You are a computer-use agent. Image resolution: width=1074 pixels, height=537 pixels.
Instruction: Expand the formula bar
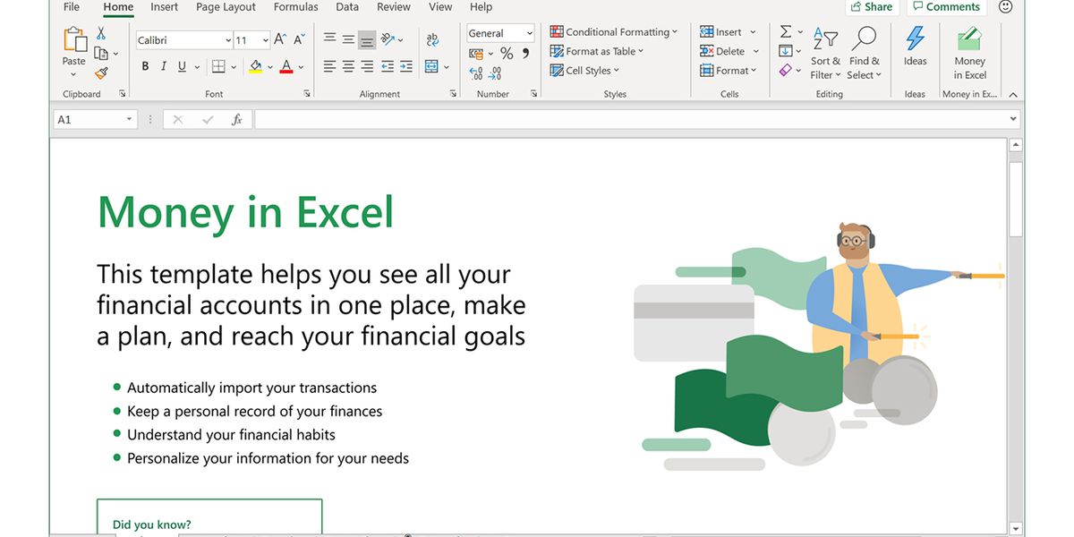[x=1013, y=119]
